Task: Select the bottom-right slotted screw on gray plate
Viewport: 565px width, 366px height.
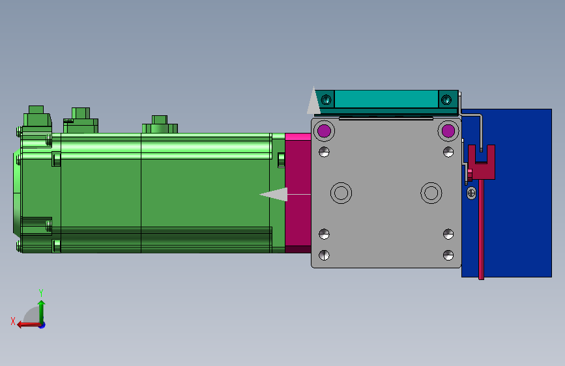Action: point(448,255)
